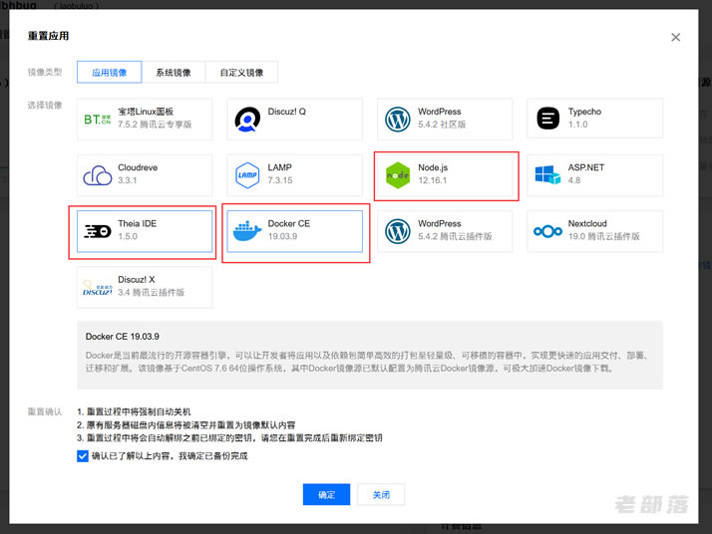Click the 'ASP.NET' image name
Viewport: 712px width, 534px height.
pos(585,167)
